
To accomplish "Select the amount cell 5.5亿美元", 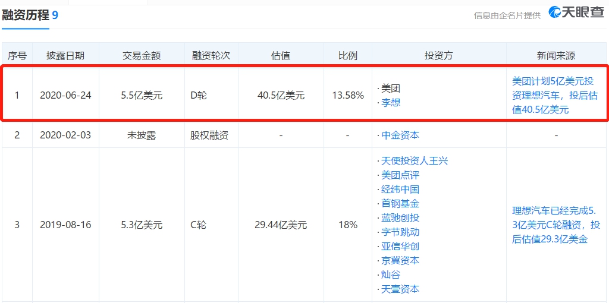I will click(142, 96).
